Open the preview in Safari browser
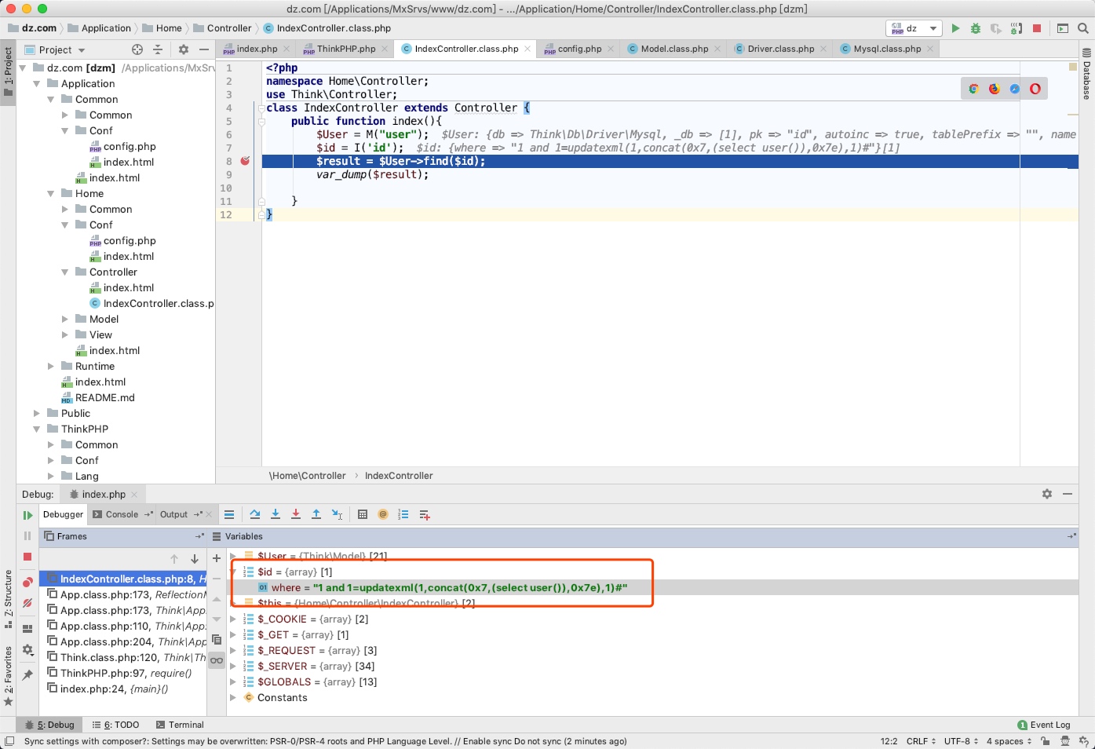This screenshot has height=749, width=1095. 1014,89
